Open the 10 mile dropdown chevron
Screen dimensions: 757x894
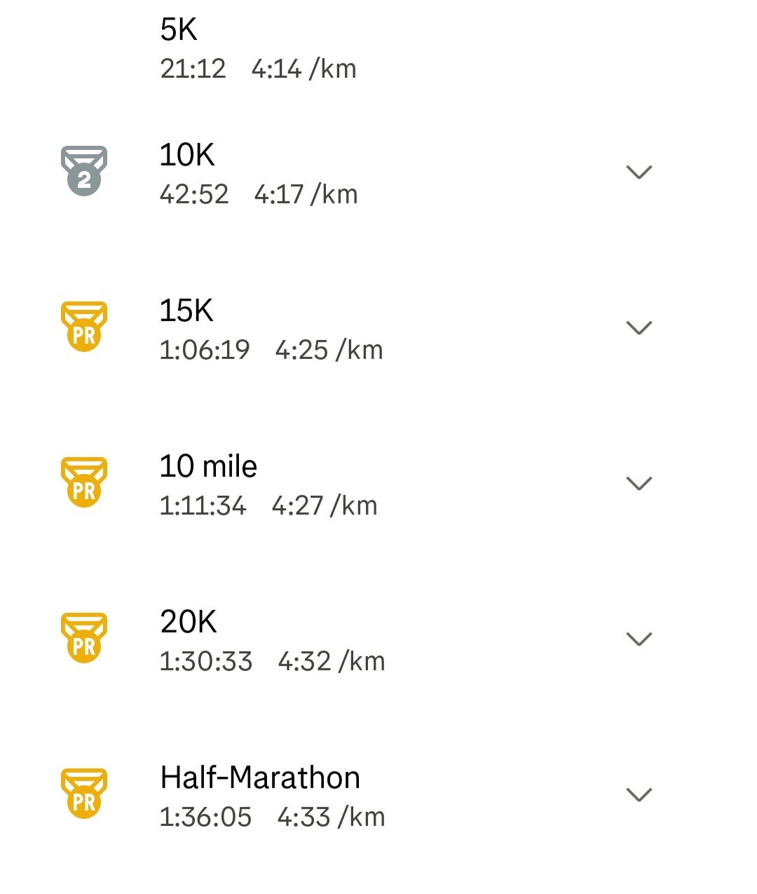(x=639, y=483)
